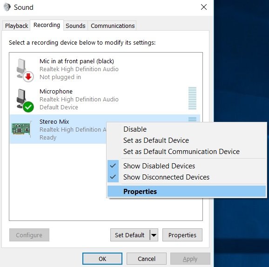This screenshot has width=269, height=267.
Task: Click the 'Not plugged in' status text
Action: tap(60, 77)
